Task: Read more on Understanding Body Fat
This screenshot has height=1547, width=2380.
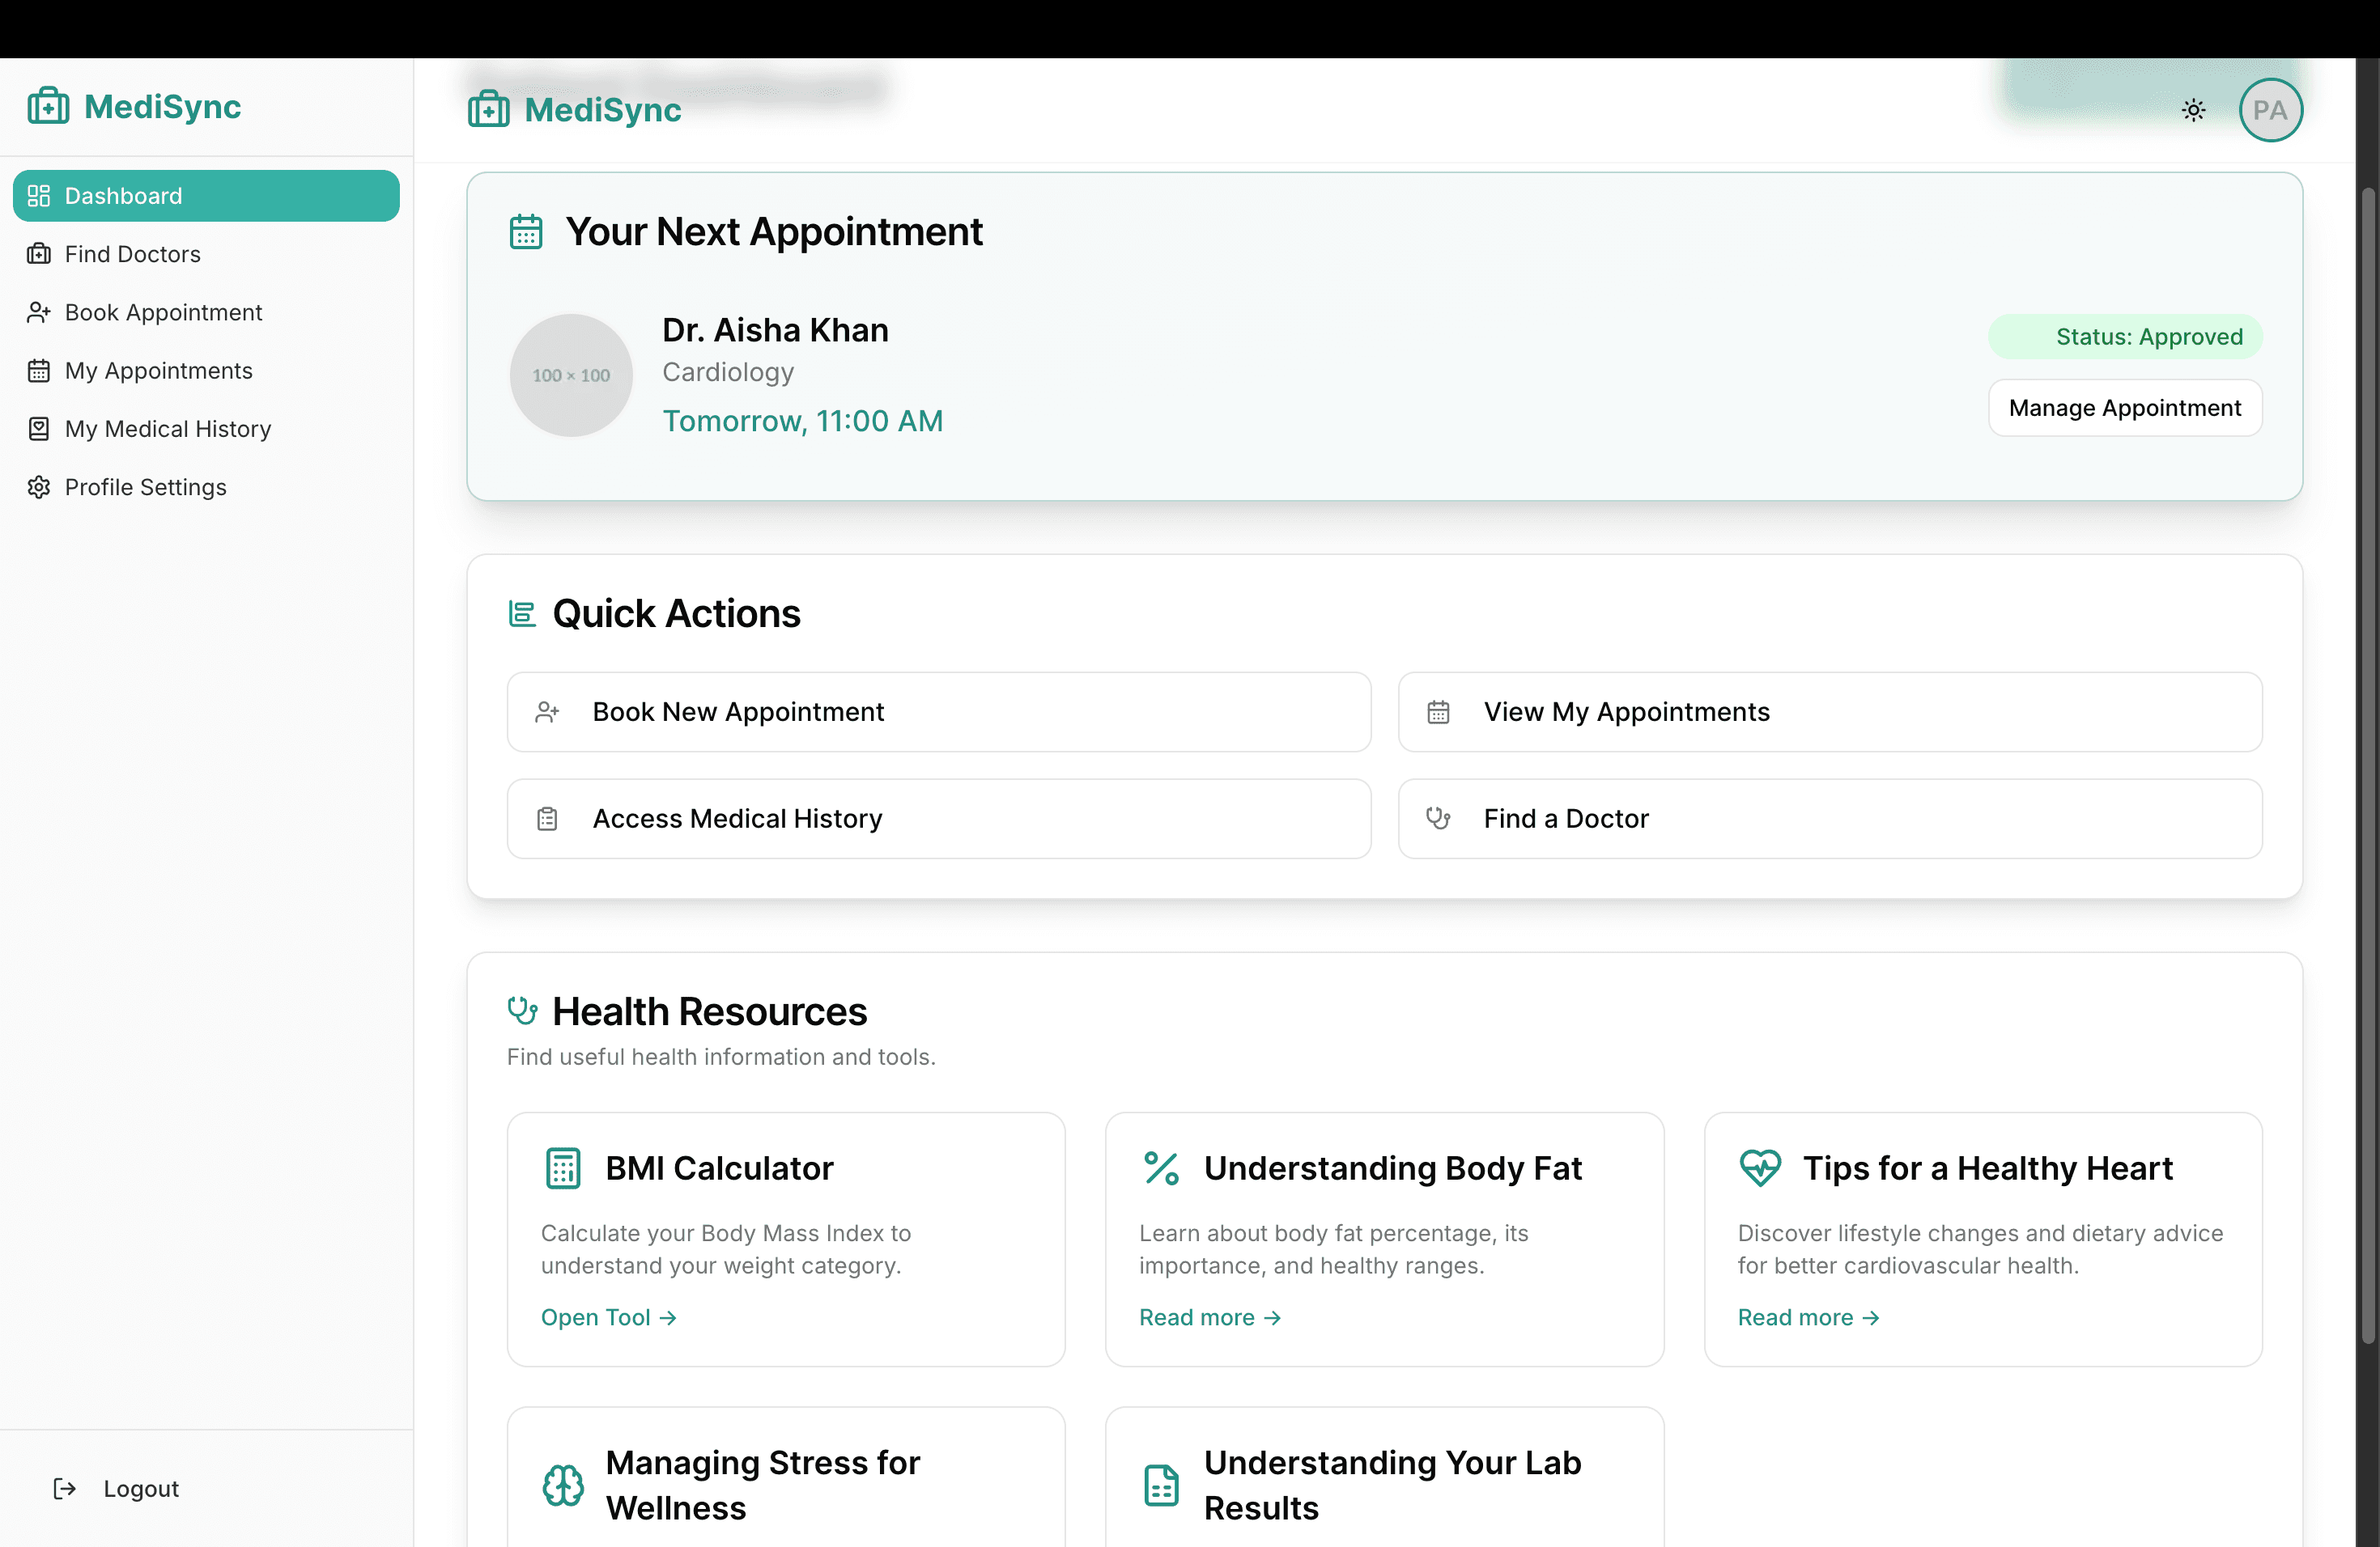Action: coord(1210,1317)
